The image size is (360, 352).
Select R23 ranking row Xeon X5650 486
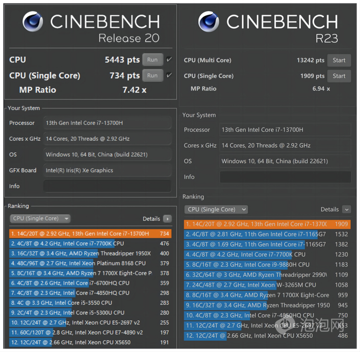267,336
